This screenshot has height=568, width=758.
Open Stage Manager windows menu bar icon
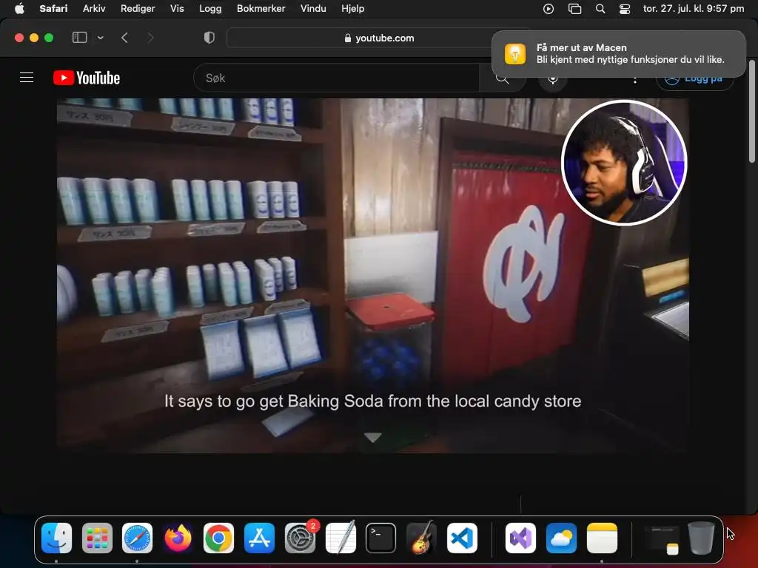[574, 9]
